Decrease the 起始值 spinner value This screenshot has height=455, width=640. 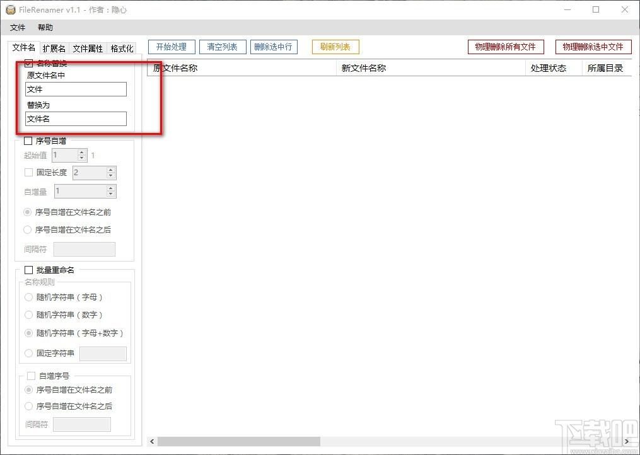click(82, 158)
